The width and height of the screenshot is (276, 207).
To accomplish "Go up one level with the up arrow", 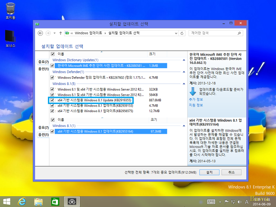I will click(60, 33).
